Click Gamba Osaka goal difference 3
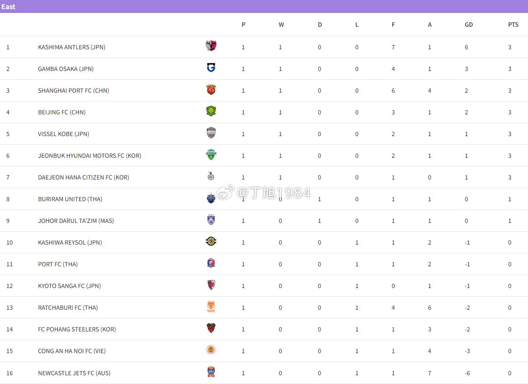Screen dimensions: 528x384 (x=466, y=69)
